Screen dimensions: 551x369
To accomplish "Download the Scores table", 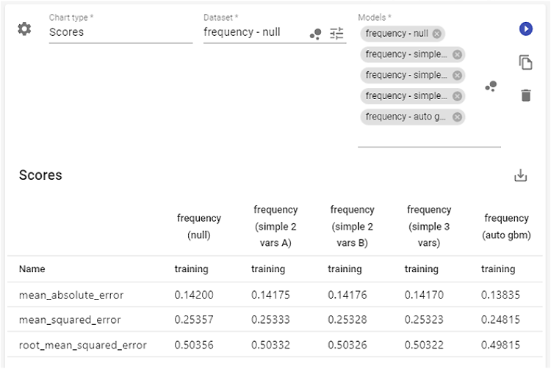I will (520, 175).
